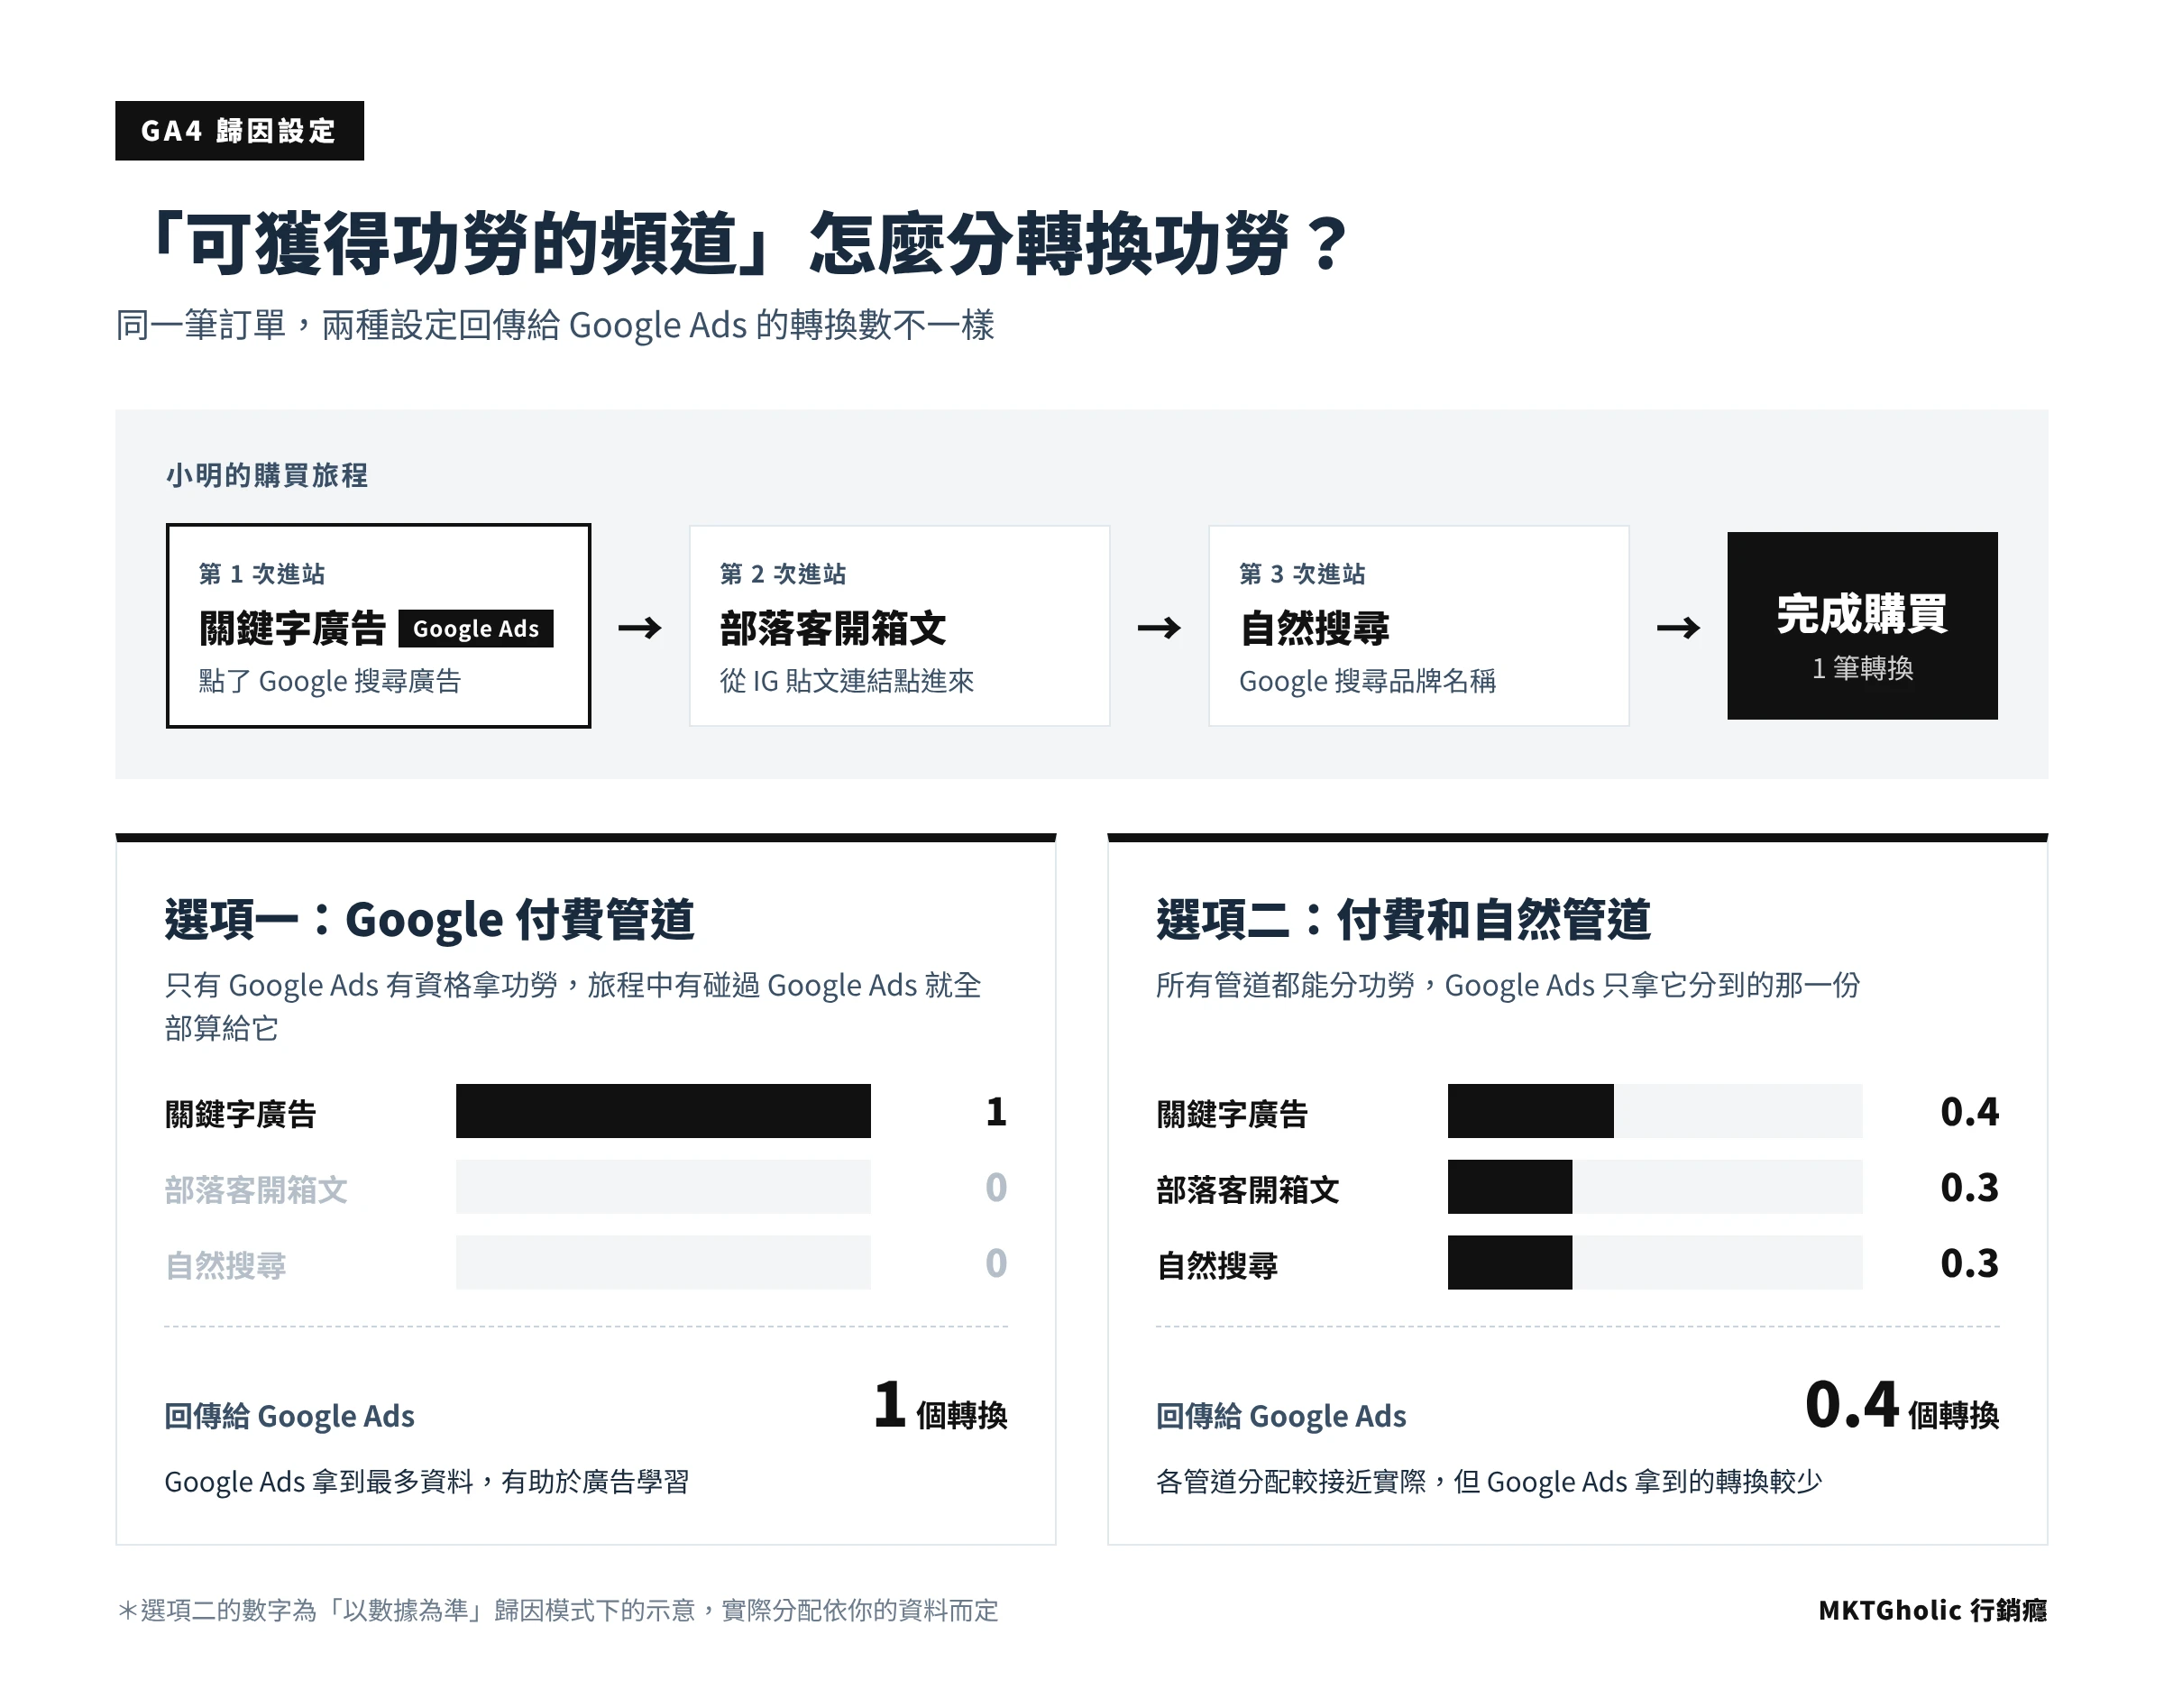Select the '自然搜尋' third visit card
This screenshot has height=1708, width=2164.
(1418, 626)
